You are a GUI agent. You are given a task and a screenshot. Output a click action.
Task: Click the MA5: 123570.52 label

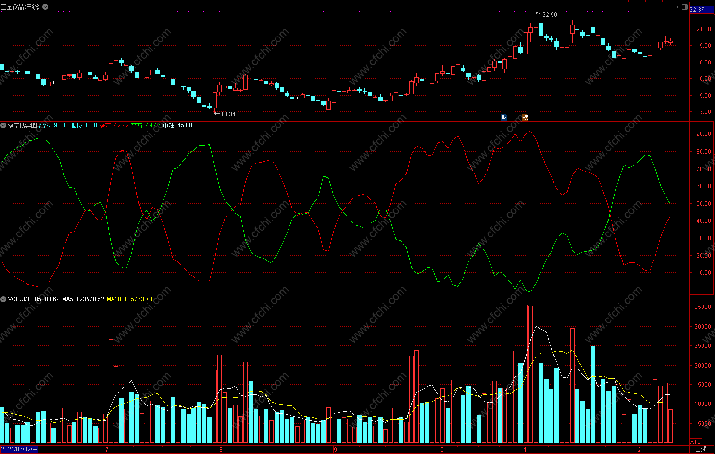pyautogui.click(x=83, y=299)
